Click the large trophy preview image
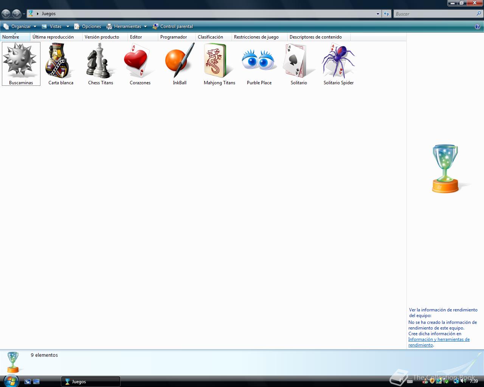The image size is (484, 387). 445,169
